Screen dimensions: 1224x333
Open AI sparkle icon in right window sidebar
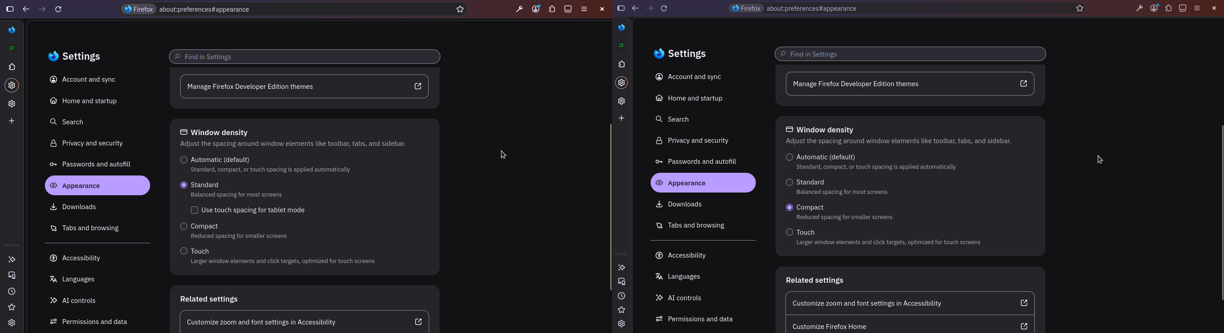[621, 268]
